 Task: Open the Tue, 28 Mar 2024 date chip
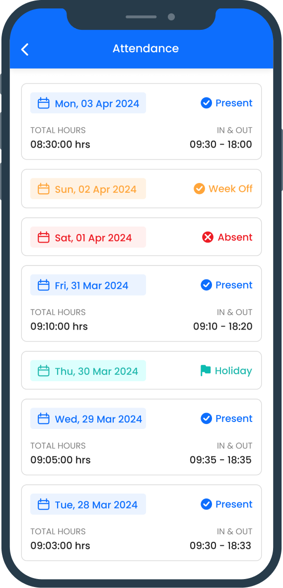point(88,504)
